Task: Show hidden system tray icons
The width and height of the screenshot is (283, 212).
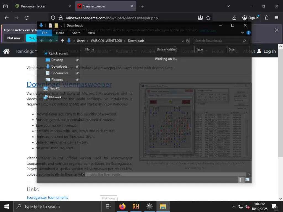Action: [x=234, y=206]
